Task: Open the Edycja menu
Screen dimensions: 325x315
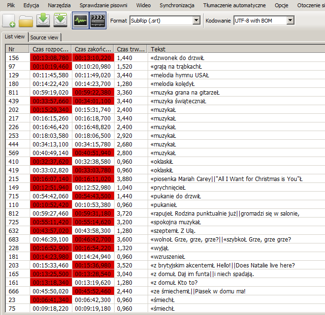Action: click(x=31, y=5)
